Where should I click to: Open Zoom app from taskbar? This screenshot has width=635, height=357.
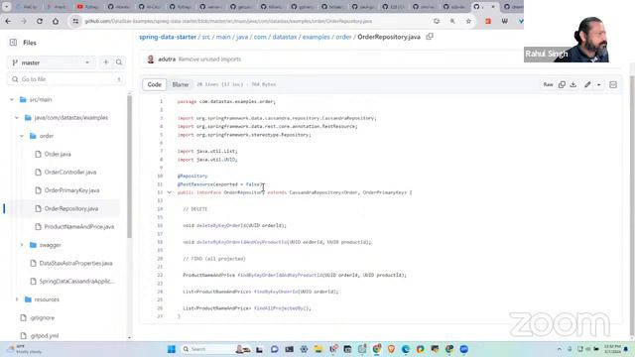[x=463, y=349]
